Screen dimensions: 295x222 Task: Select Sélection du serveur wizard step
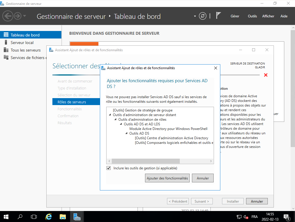point(74,95)
